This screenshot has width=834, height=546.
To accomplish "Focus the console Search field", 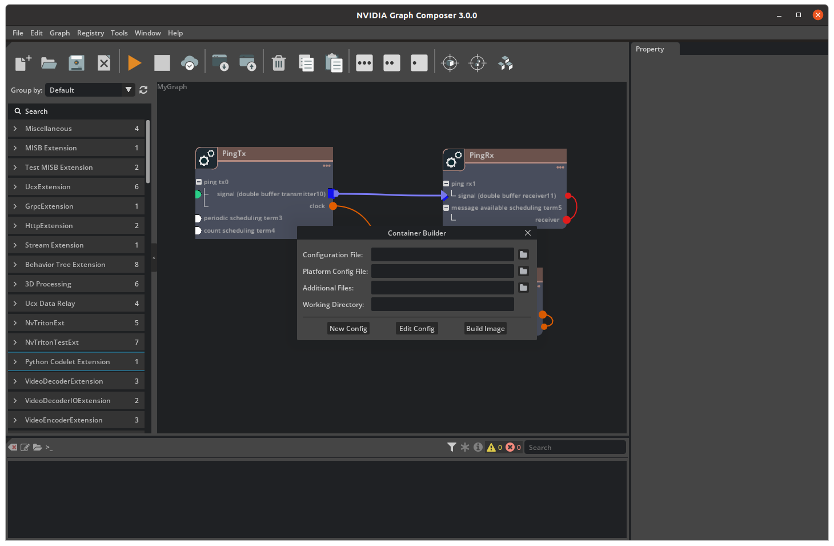I will click(x=575, y=447).
